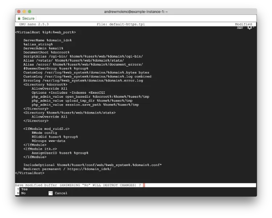Click the IfModule mod_ruid2.c opening tag
Image resolution: width=272 pixels, height=218 pixels.
pos(46,129)
